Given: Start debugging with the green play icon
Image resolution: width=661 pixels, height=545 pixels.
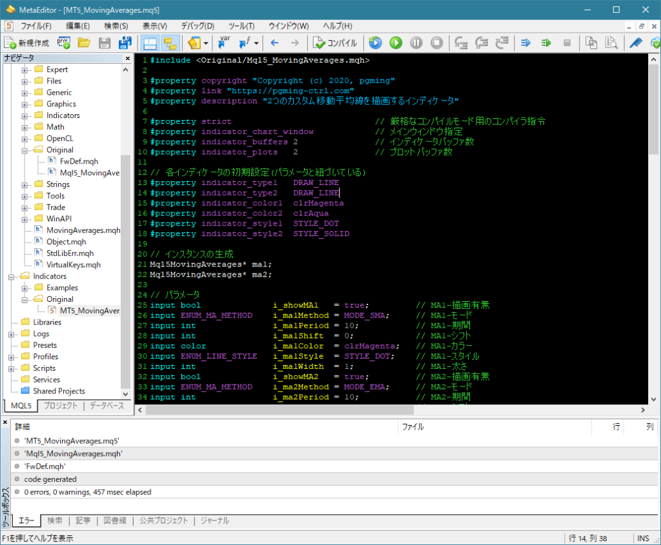Looking at the screenshot, I should (396, 44).
